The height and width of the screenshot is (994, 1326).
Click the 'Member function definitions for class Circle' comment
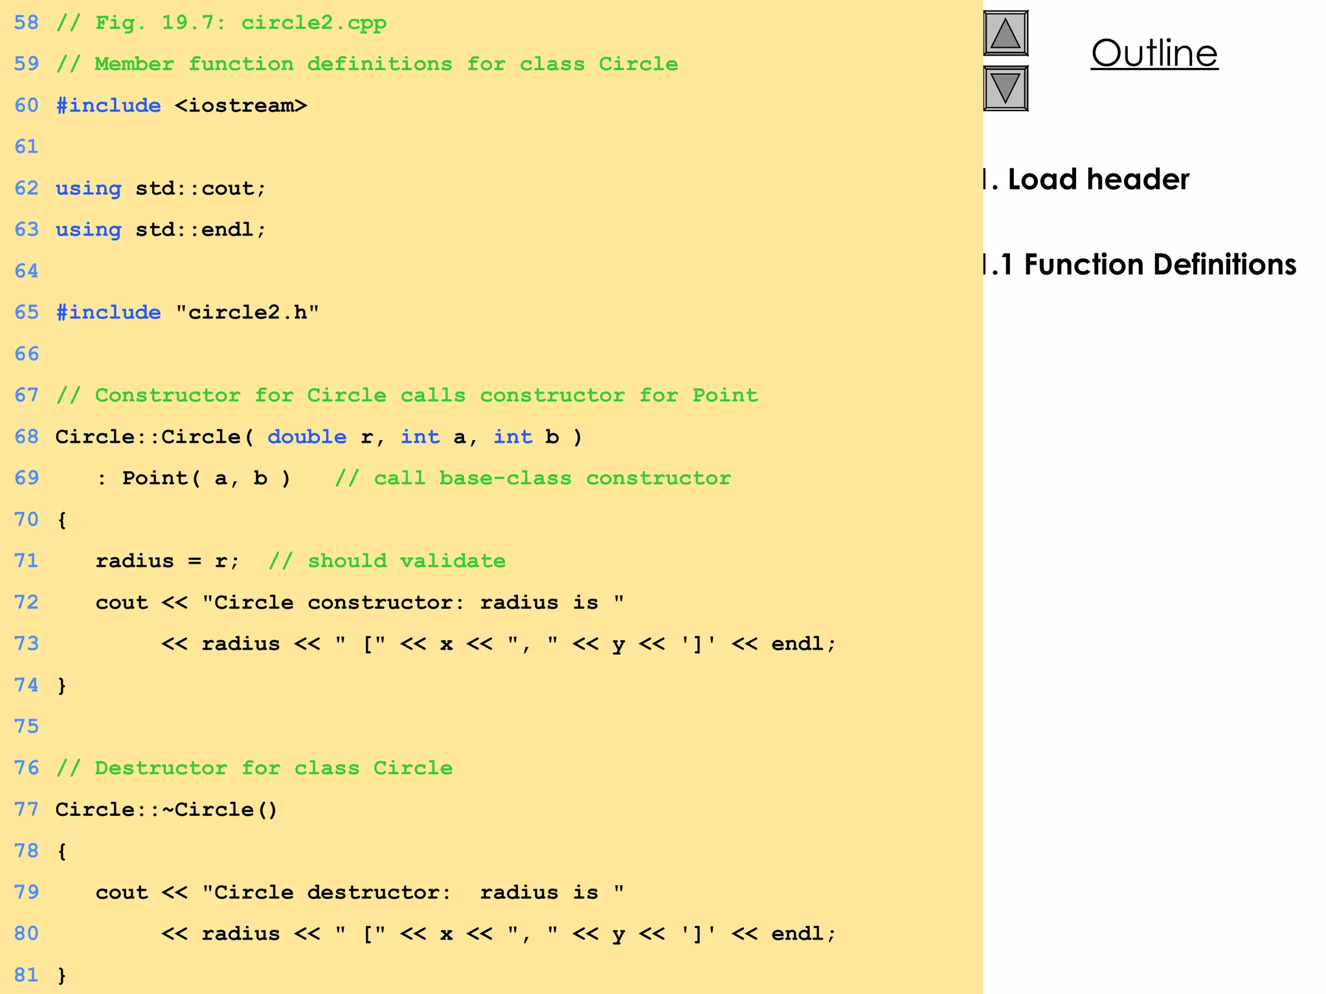click(367, 64)
